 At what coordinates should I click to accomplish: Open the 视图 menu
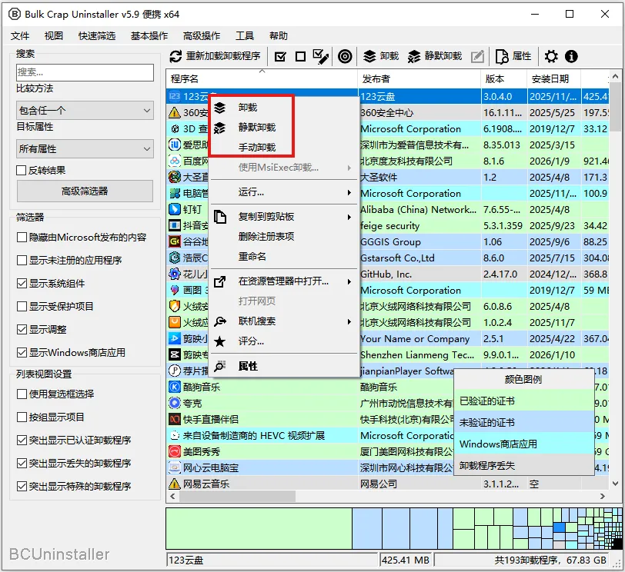[54, 36]
